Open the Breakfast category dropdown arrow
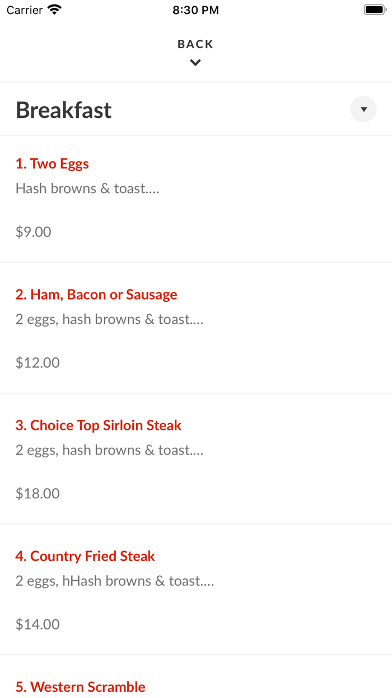392x698 pixels. point(363,109)
